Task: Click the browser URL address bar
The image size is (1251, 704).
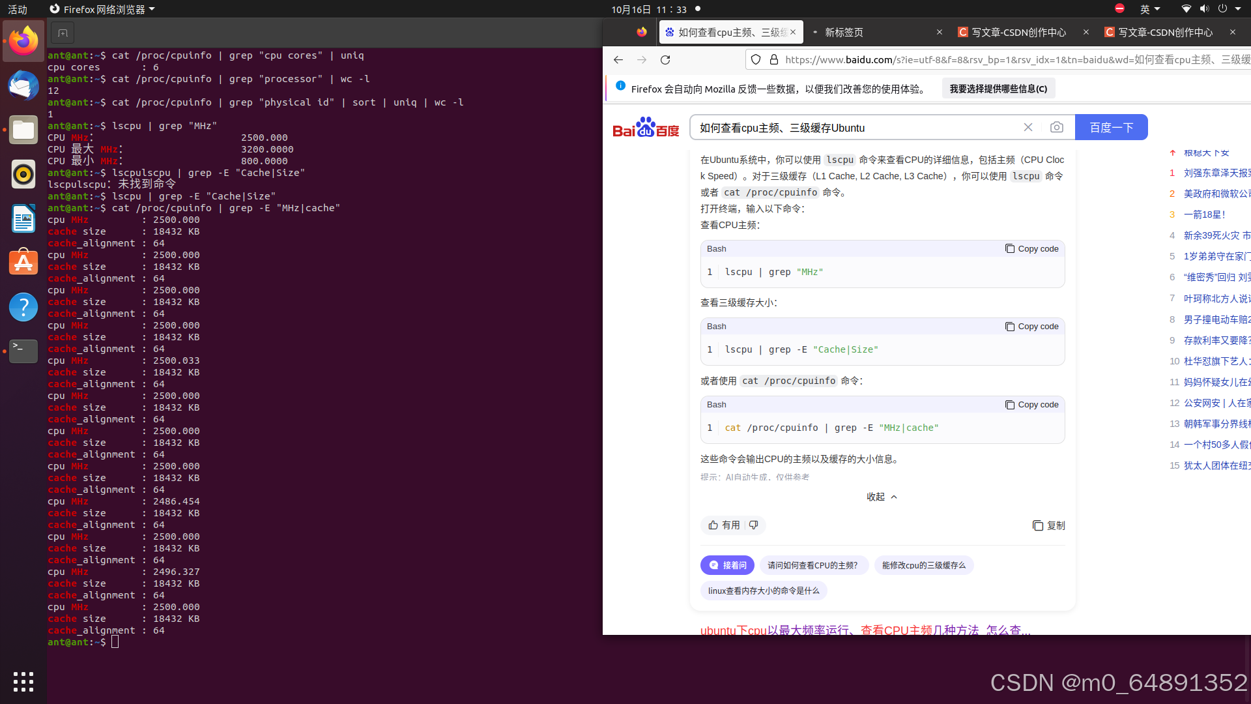Action: pos(1003,60)
